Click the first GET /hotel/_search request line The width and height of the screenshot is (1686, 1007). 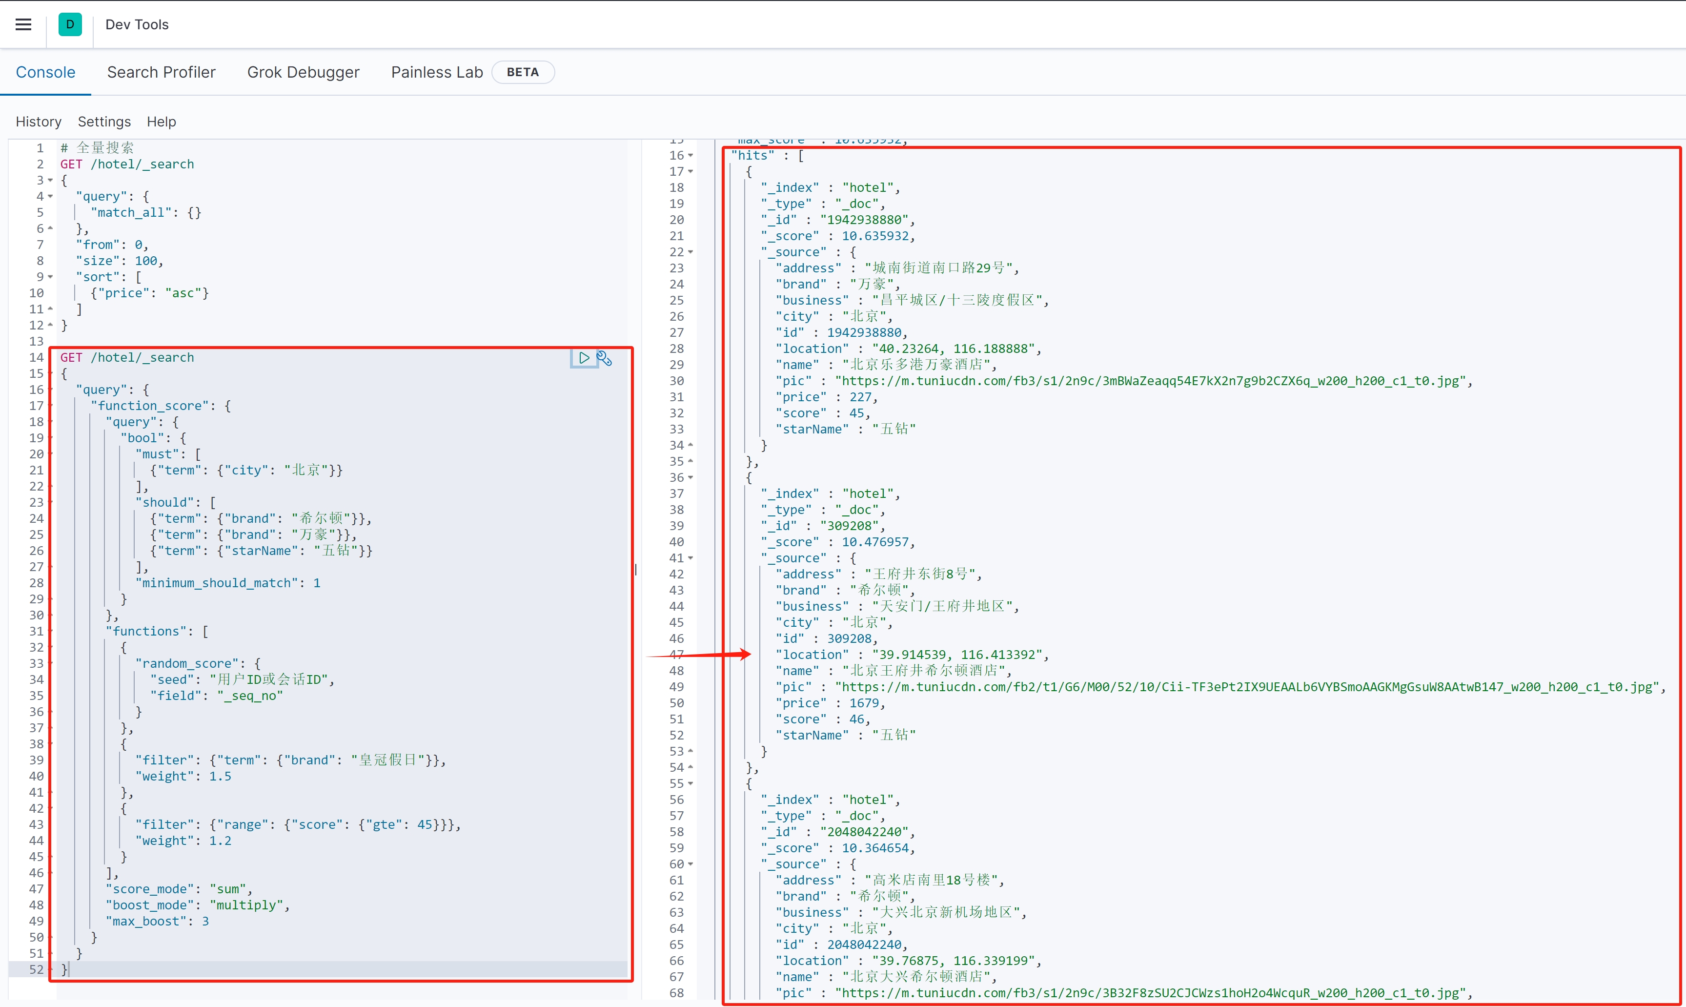tap(127, 164)
